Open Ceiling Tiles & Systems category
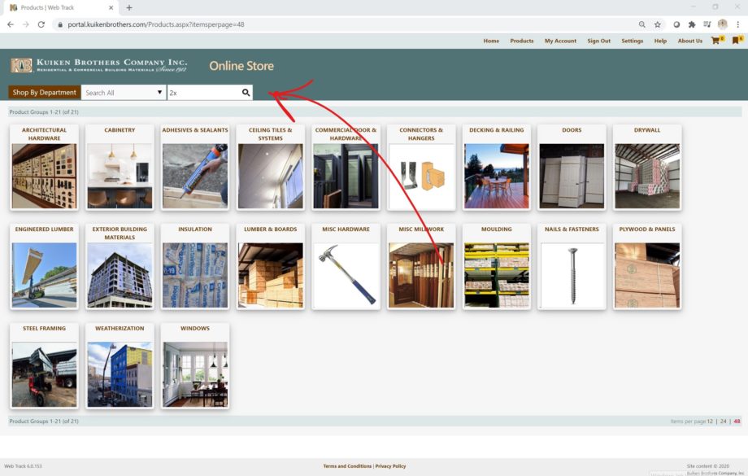The image size is (748, 476). coord(271,168)
